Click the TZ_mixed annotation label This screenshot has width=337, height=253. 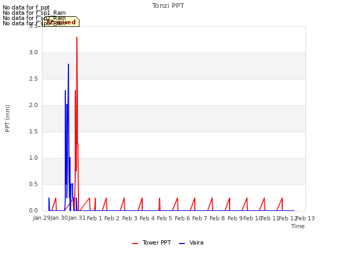coord(61,22)
